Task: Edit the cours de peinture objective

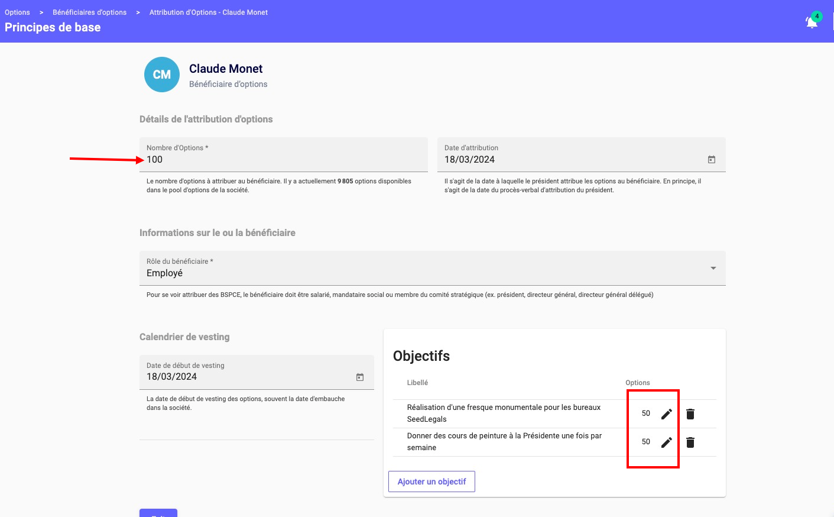Action: (666, 442)
